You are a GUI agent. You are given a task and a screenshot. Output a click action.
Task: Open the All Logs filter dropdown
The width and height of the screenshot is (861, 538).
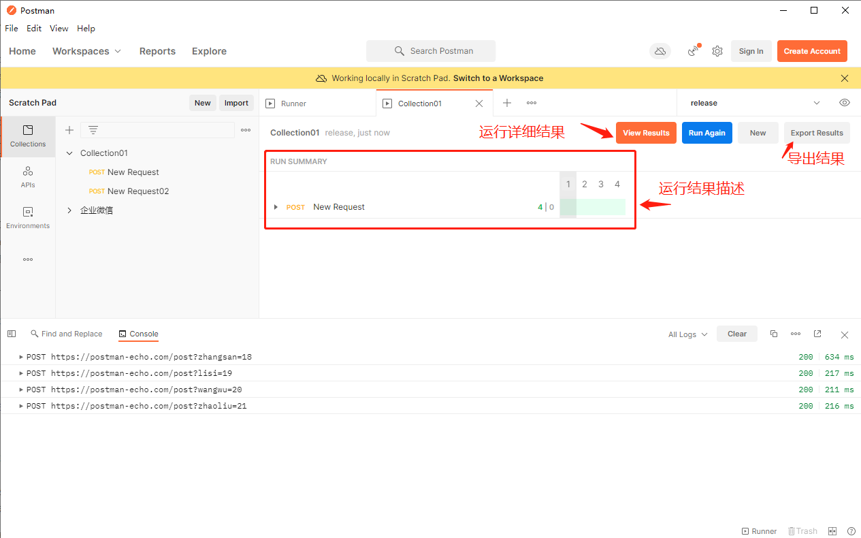tap(688, 334)
